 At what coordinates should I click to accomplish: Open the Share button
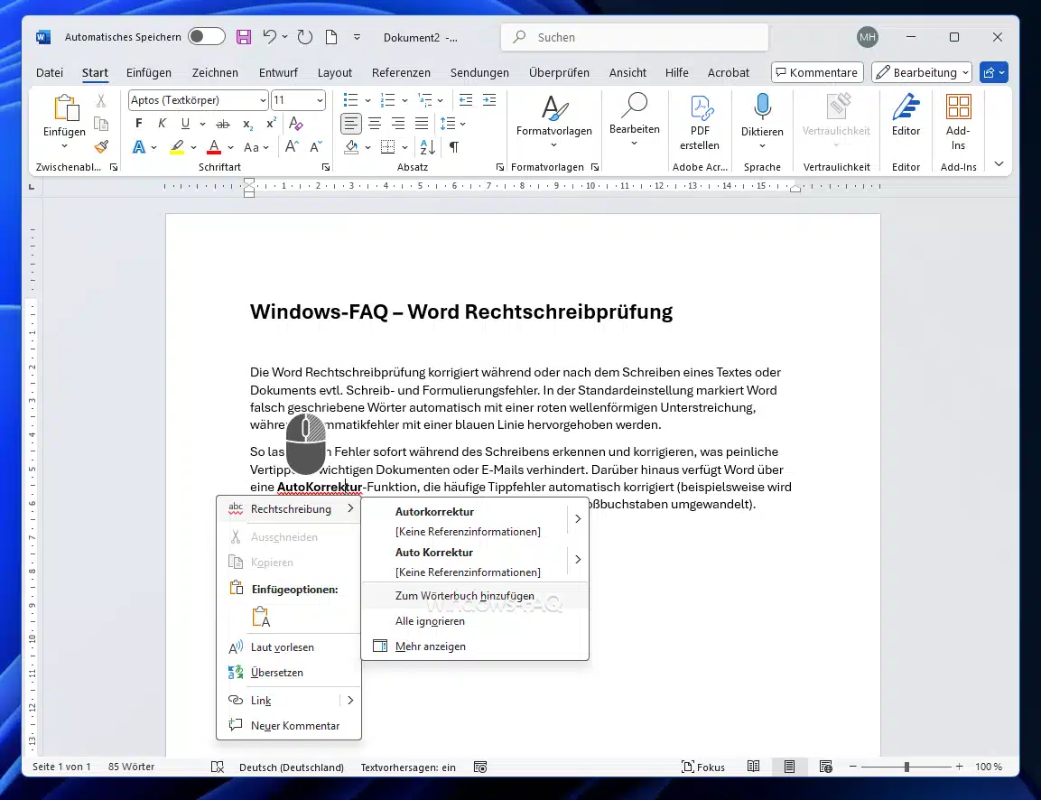pos(994,72)
